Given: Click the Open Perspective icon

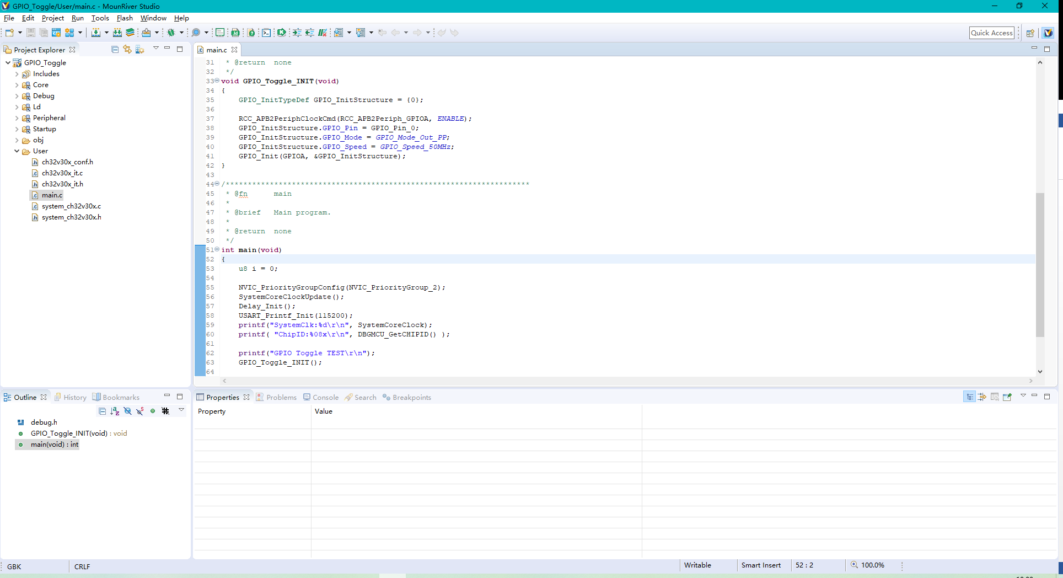Looking at the screenshot, I should (x=1030, y=33).
